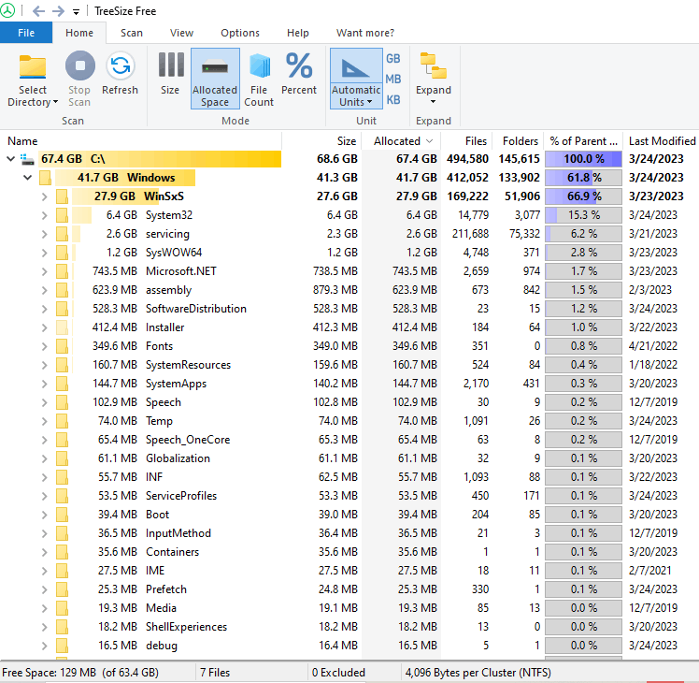Click the 66.9 % bar for WinSxS
The width and height of the screenshot is (699, 683).
click(x=583, y=196)
